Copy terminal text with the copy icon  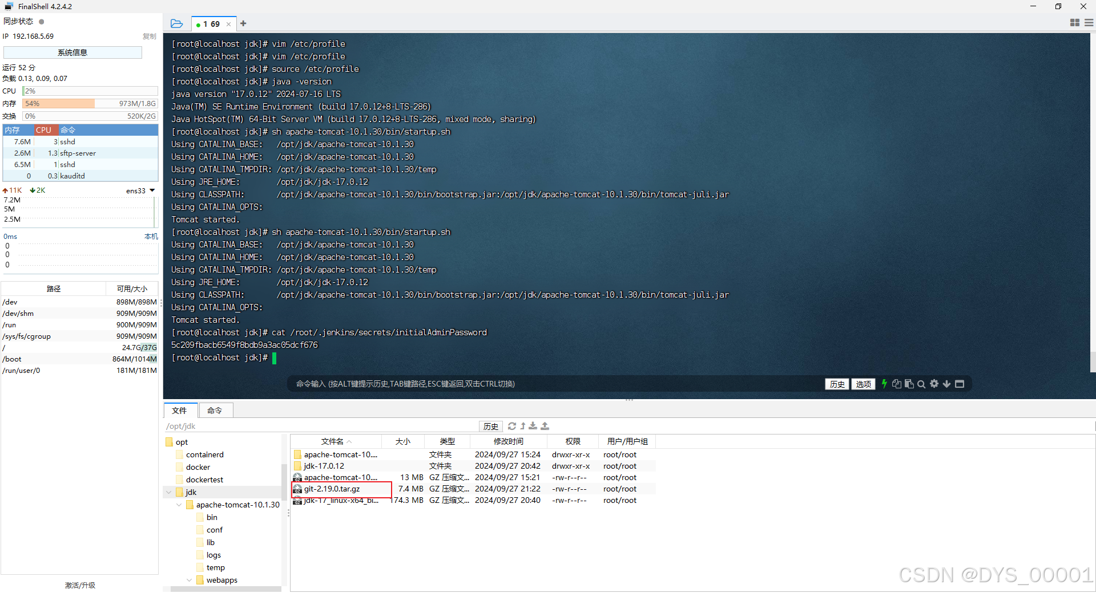click(896, 384)
